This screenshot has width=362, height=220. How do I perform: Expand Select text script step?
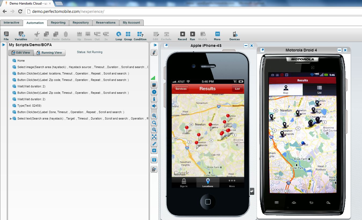11,119
